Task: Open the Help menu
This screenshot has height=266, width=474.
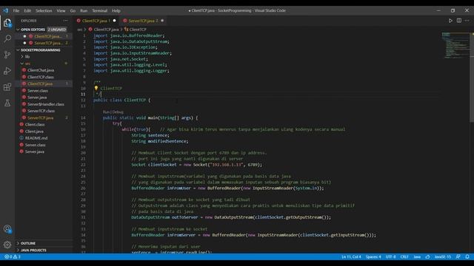Action: (116, 10)
